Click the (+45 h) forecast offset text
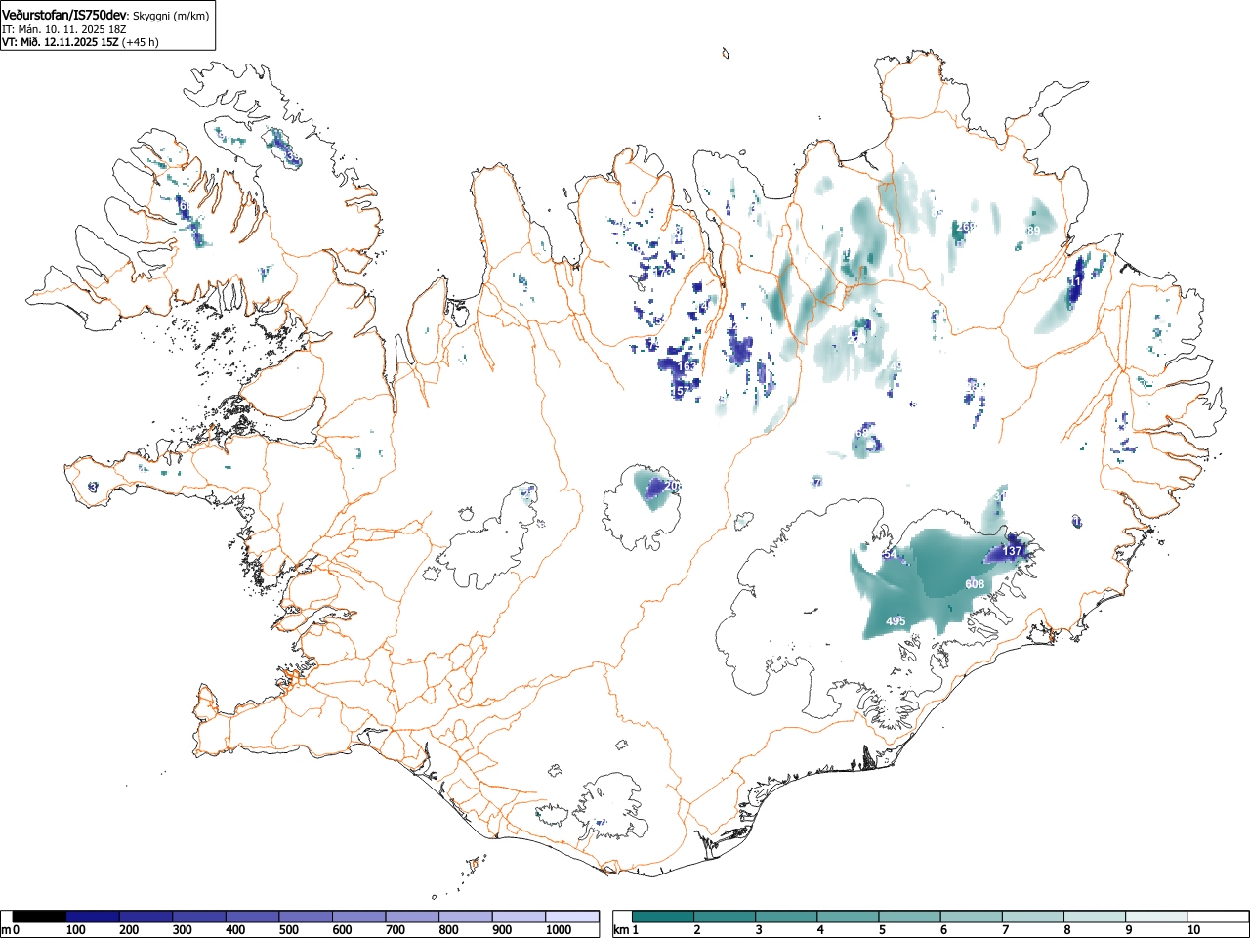Image resolution: width=1250 pixels, height=938 pixels. (141, 42)
